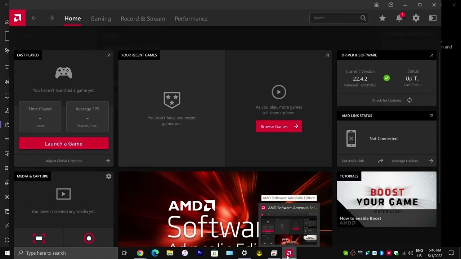Click the AMD Software taskbar icon

click(289, 253)
